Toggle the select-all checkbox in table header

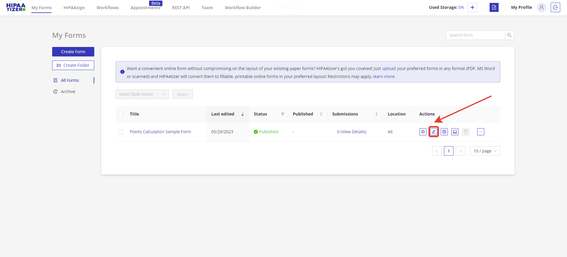[x=120, y=114]
